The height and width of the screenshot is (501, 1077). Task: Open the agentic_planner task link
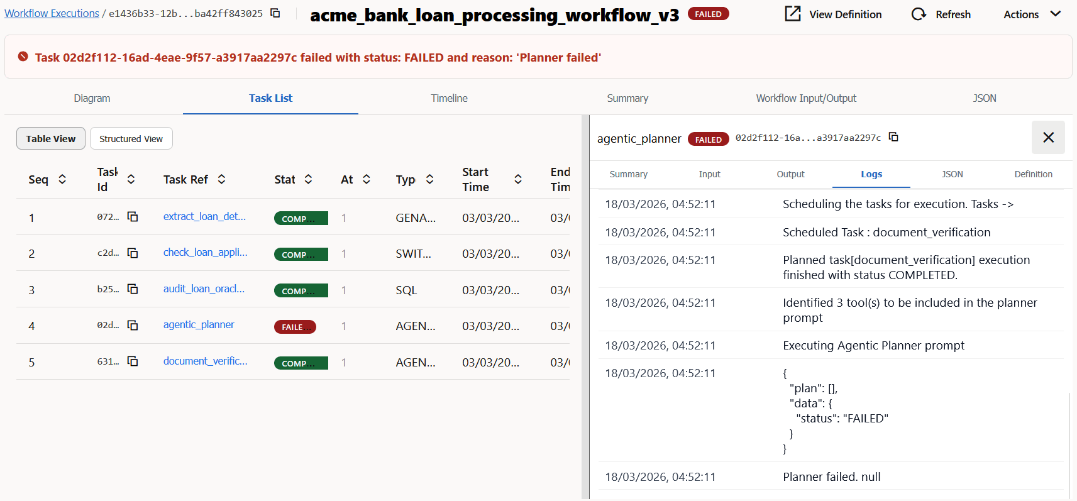click(199, 324)
